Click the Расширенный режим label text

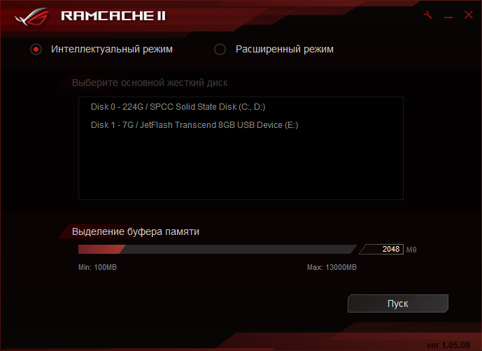284,49
